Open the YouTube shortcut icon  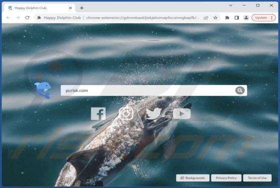pos(181,113)
